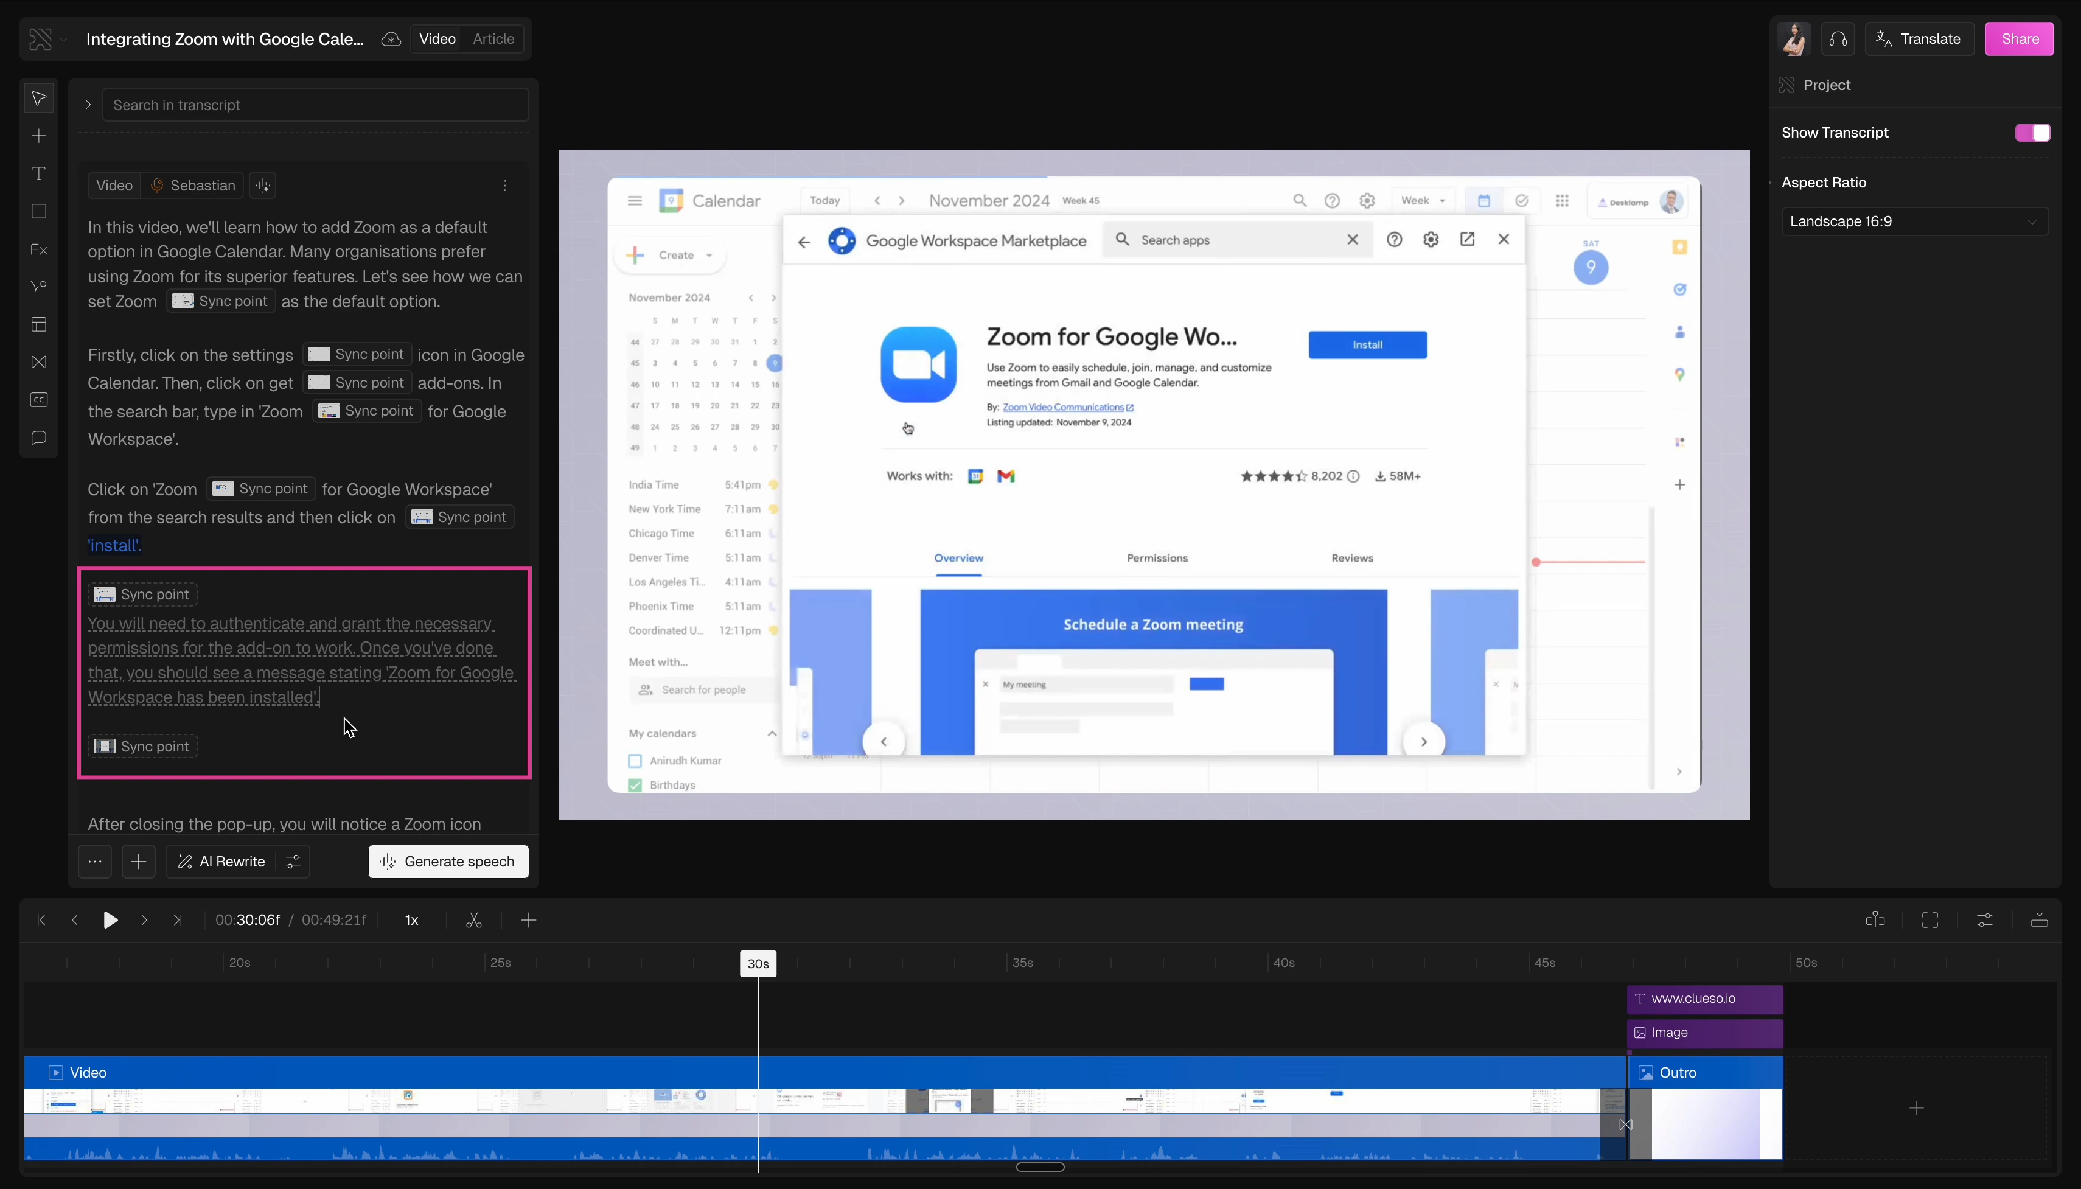Open the 1x playback speed menu
This screenshot has height=1189, width=2081.
[x=411, y=920]
